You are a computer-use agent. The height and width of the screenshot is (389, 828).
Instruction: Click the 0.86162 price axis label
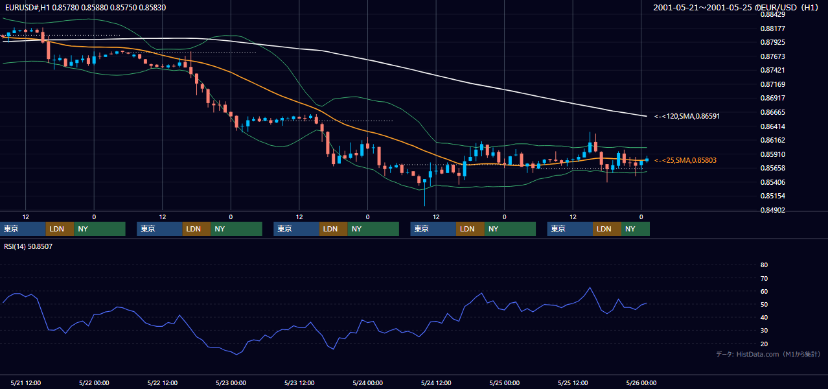[x=773, y=140]
